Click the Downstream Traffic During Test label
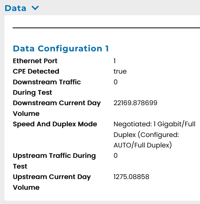The height and width of the screenshot is (204, 200). point(47,87)
